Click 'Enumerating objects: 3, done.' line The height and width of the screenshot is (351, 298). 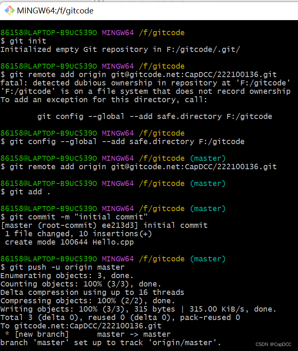67,276
